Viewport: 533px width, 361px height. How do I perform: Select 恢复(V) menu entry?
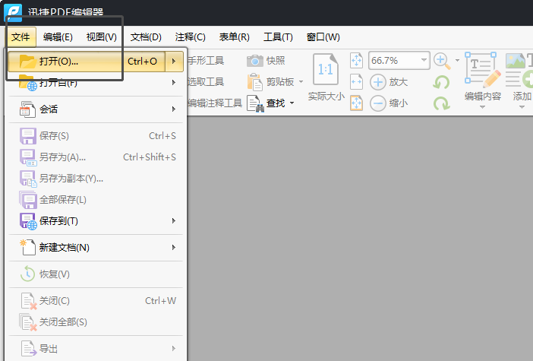tap(96, 274)
